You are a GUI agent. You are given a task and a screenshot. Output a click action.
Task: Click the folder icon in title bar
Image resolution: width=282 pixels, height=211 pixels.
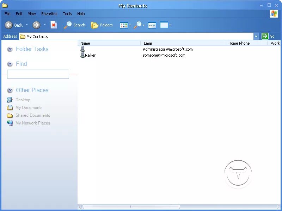(x=5, y=6)
